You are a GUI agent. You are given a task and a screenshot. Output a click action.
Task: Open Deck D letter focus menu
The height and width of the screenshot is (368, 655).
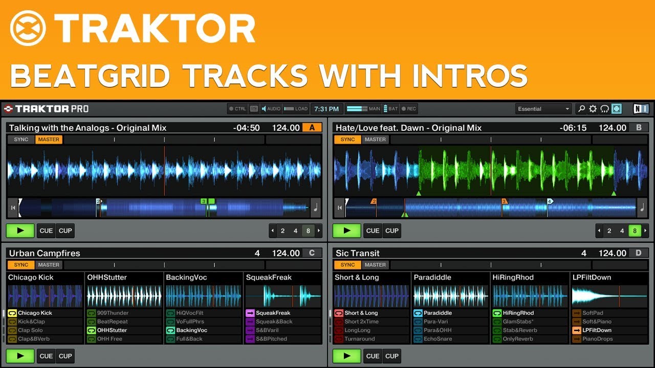(639, 253)
